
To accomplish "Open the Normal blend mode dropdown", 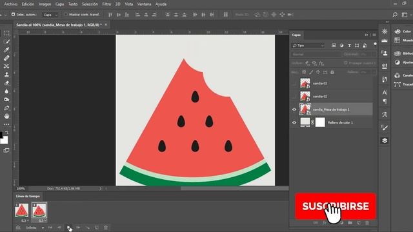I will click(x=316, y=54).
